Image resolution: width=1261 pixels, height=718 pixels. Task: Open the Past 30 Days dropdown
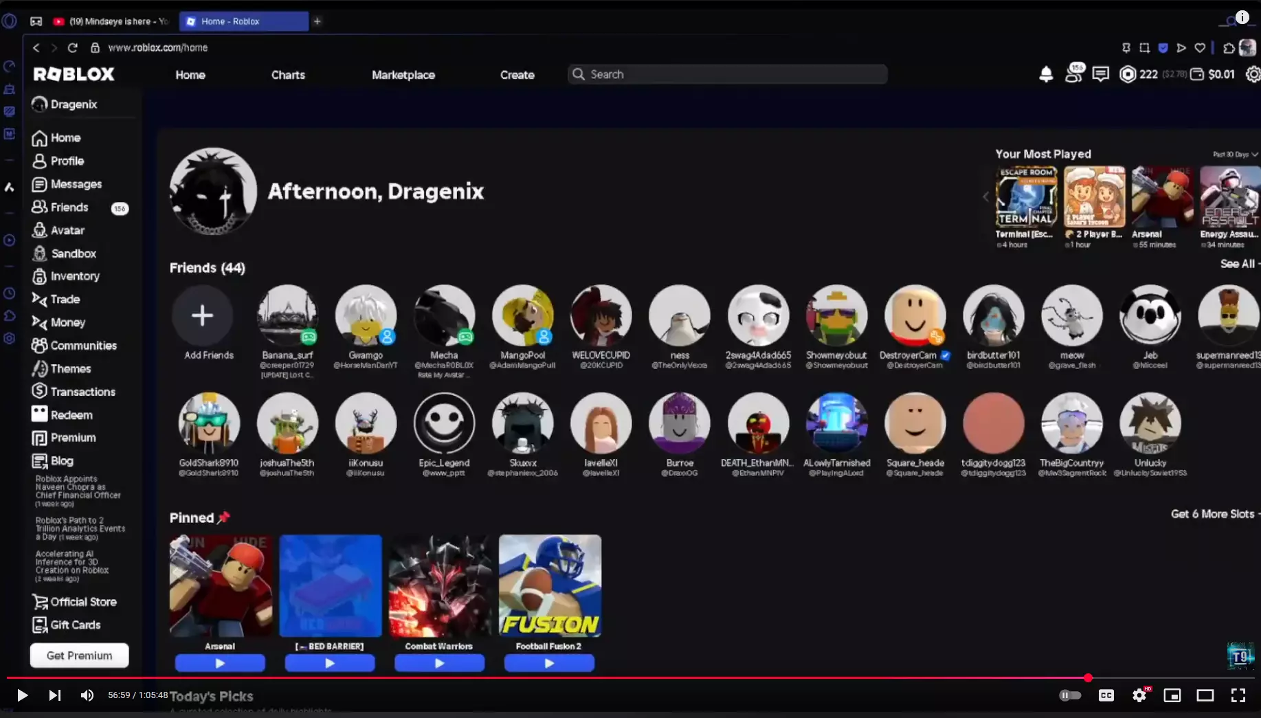tap(1235, 155)
